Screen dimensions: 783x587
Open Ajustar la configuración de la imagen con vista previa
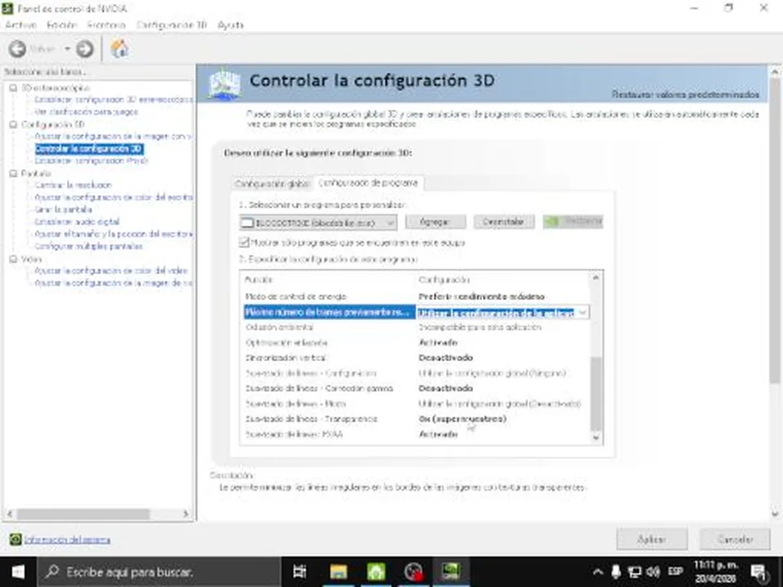pos(113,136)
